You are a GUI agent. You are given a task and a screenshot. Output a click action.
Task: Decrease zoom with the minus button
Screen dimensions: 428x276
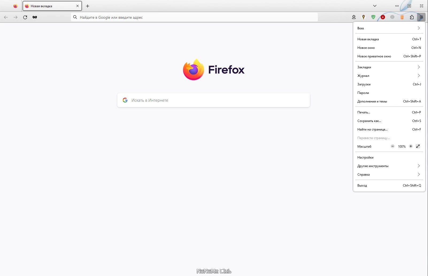392,146
